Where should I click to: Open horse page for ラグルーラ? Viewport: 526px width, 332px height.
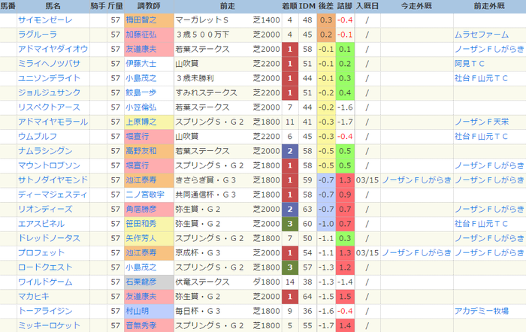(x=38, y=35)
